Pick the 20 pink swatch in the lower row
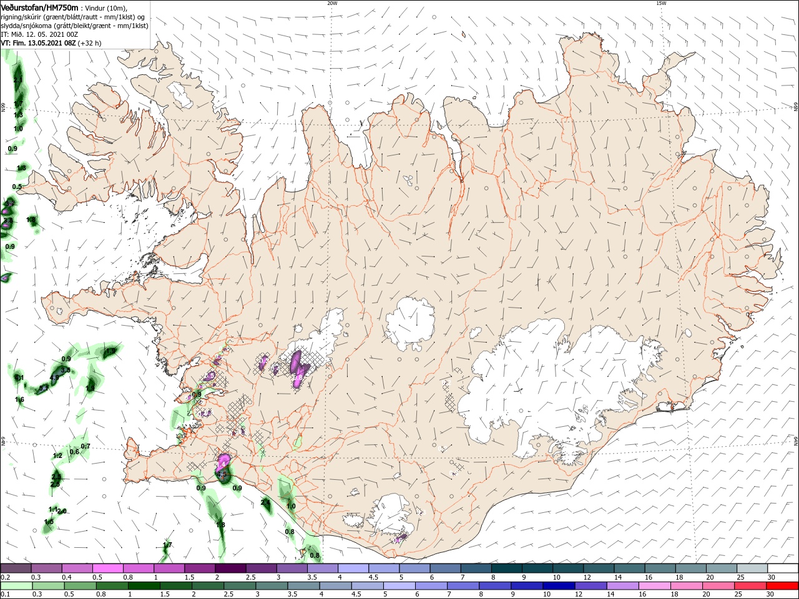The height and width of the screenshot is (599, 799). point(718,586)
